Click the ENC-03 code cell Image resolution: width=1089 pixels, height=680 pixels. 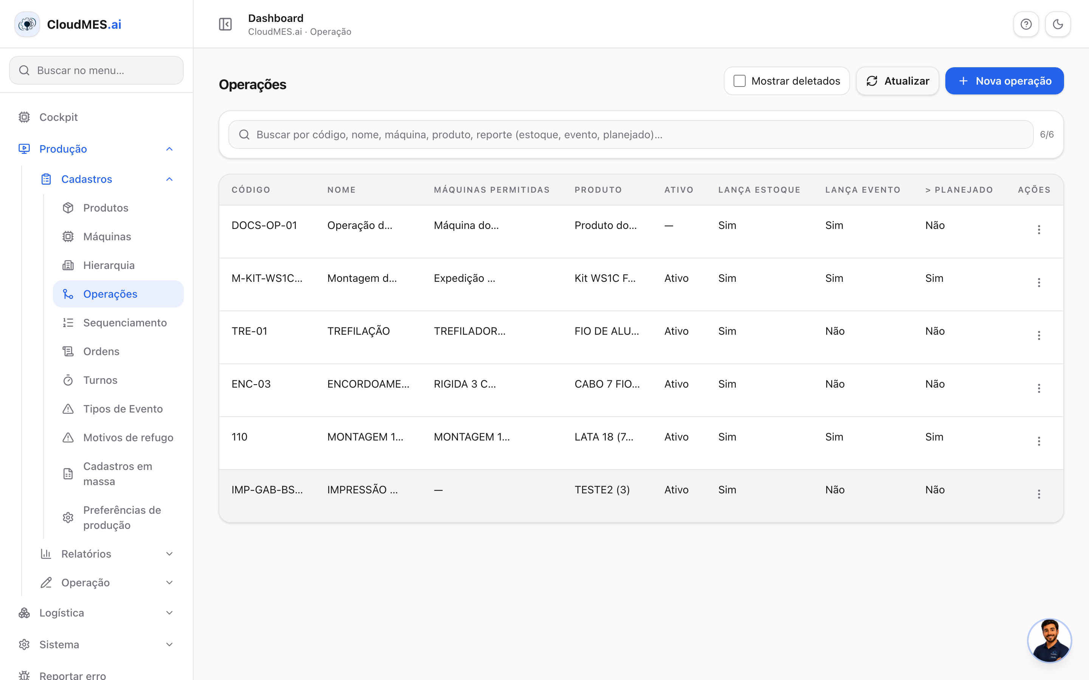point(251,384)
